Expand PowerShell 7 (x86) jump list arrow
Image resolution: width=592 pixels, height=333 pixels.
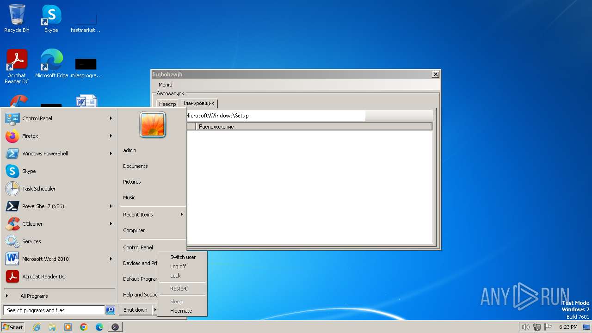111,206
